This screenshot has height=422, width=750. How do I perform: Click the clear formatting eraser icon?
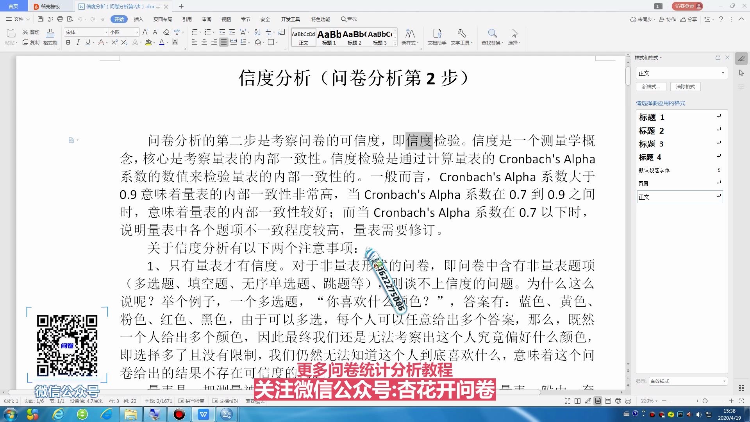click(x=166, y=32)
